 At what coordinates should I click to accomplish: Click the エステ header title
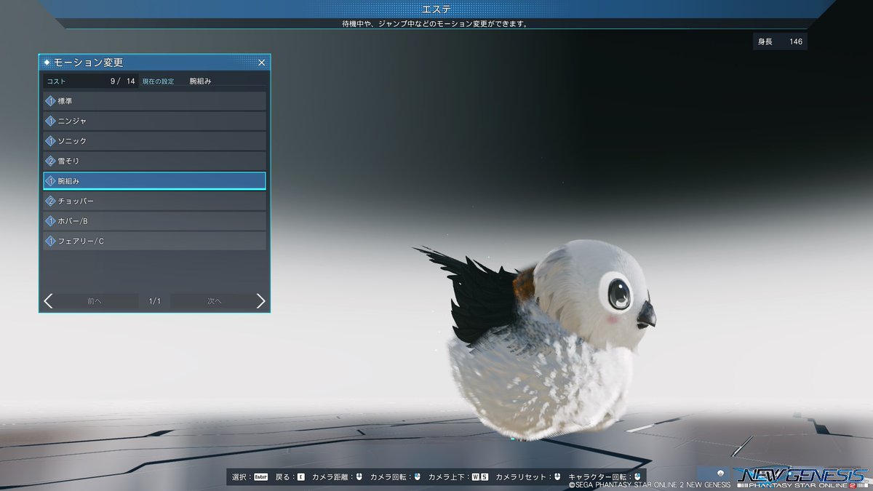436,9
